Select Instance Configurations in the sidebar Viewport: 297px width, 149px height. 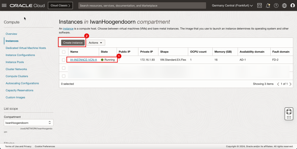20,55
